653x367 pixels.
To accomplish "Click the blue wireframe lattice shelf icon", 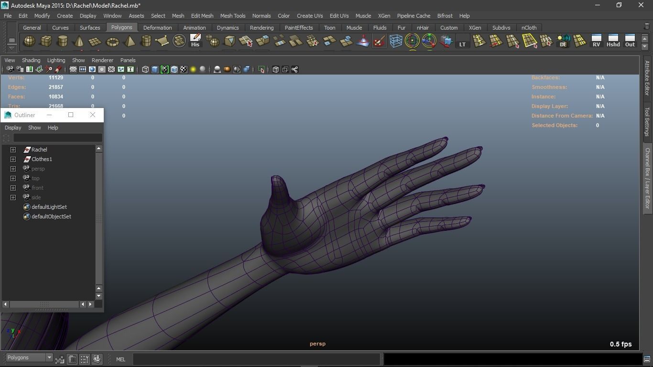I will coord(396,41).
